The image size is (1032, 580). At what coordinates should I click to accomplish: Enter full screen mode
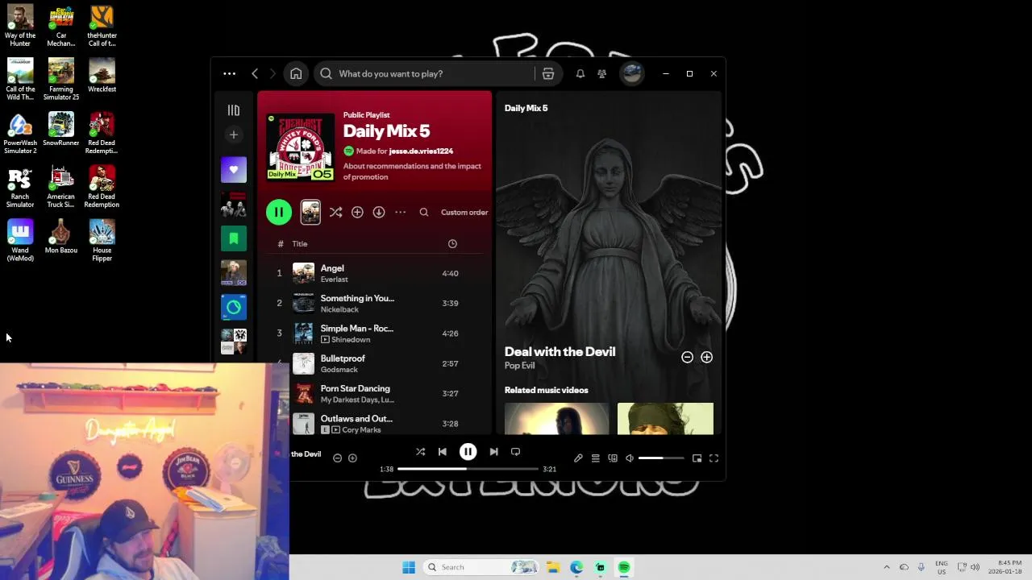point(714,458)
